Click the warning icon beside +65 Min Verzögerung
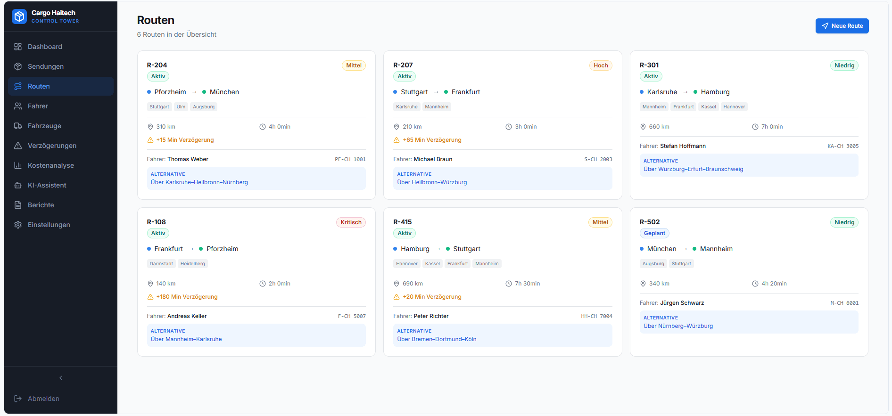Screen dimensions: 892x416 [396, 140]
